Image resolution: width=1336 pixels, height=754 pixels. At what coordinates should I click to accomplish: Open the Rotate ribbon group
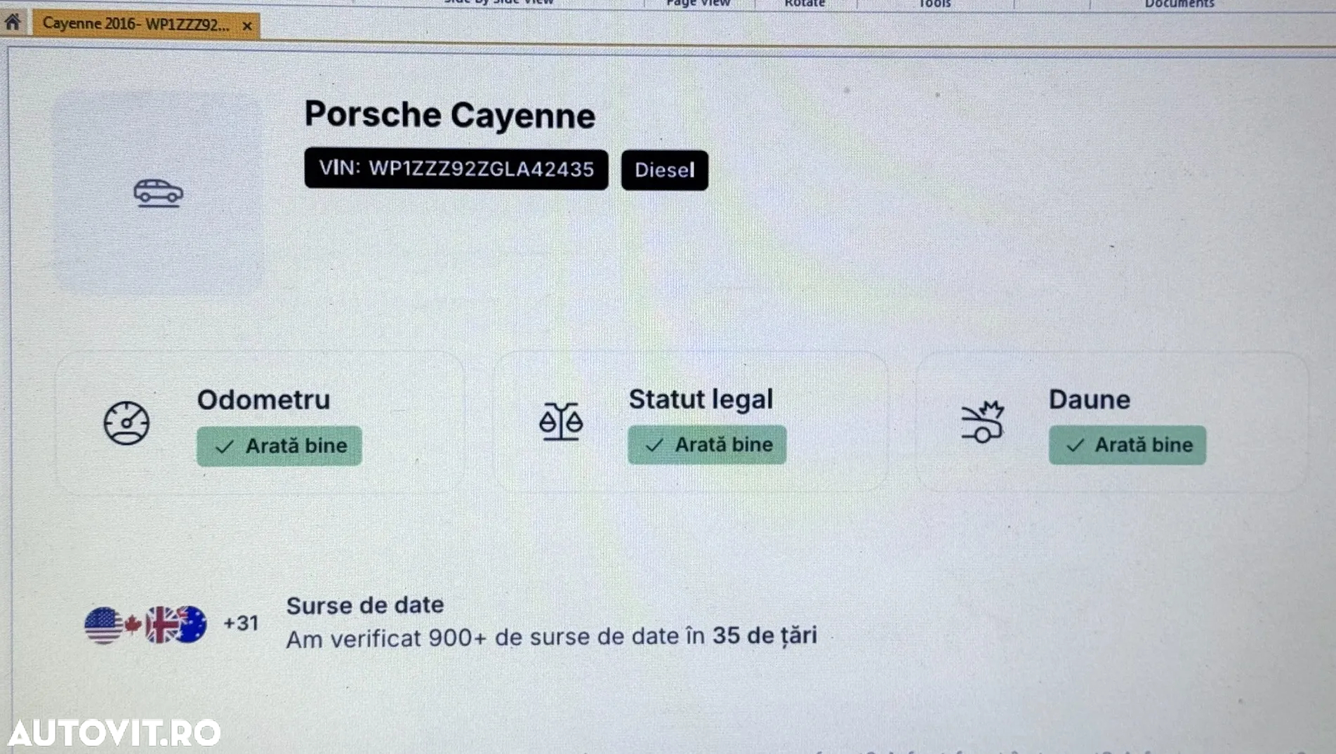(x=805, y=4)
